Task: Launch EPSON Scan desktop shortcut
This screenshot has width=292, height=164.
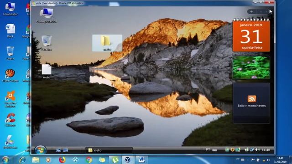Action: point(10,142)
